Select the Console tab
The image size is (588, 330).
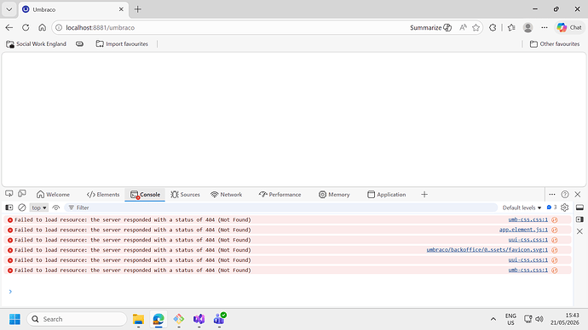145,195
